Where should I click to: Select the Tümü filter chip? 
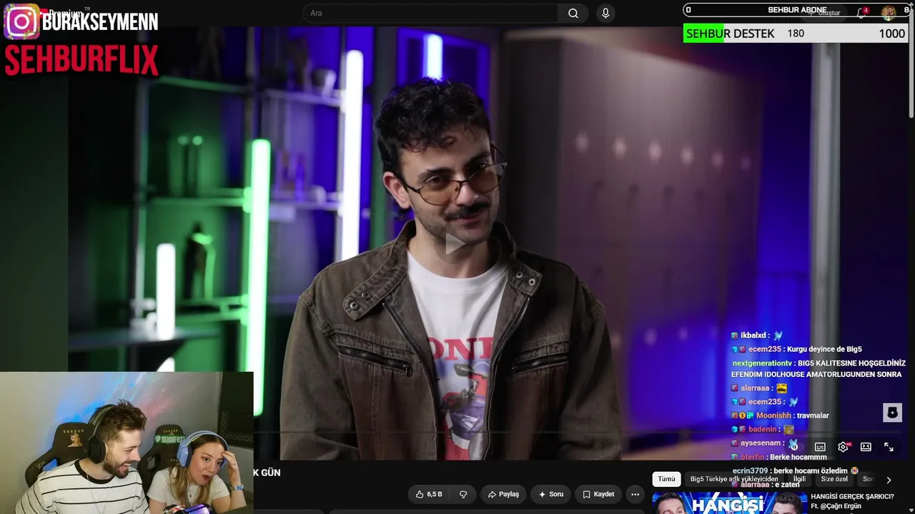pyautogui.click(x=666, y=479)
